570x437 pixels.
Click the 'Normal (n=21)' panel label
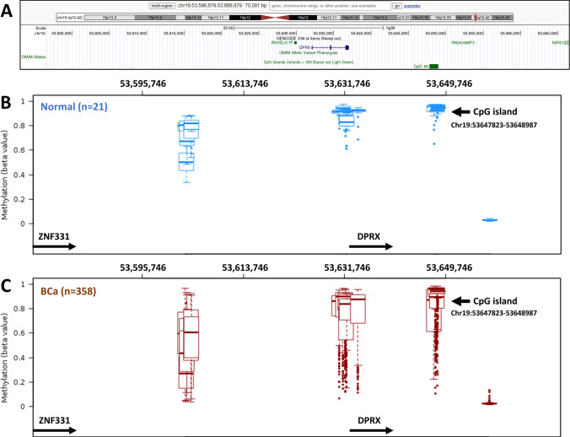[74, 106]
